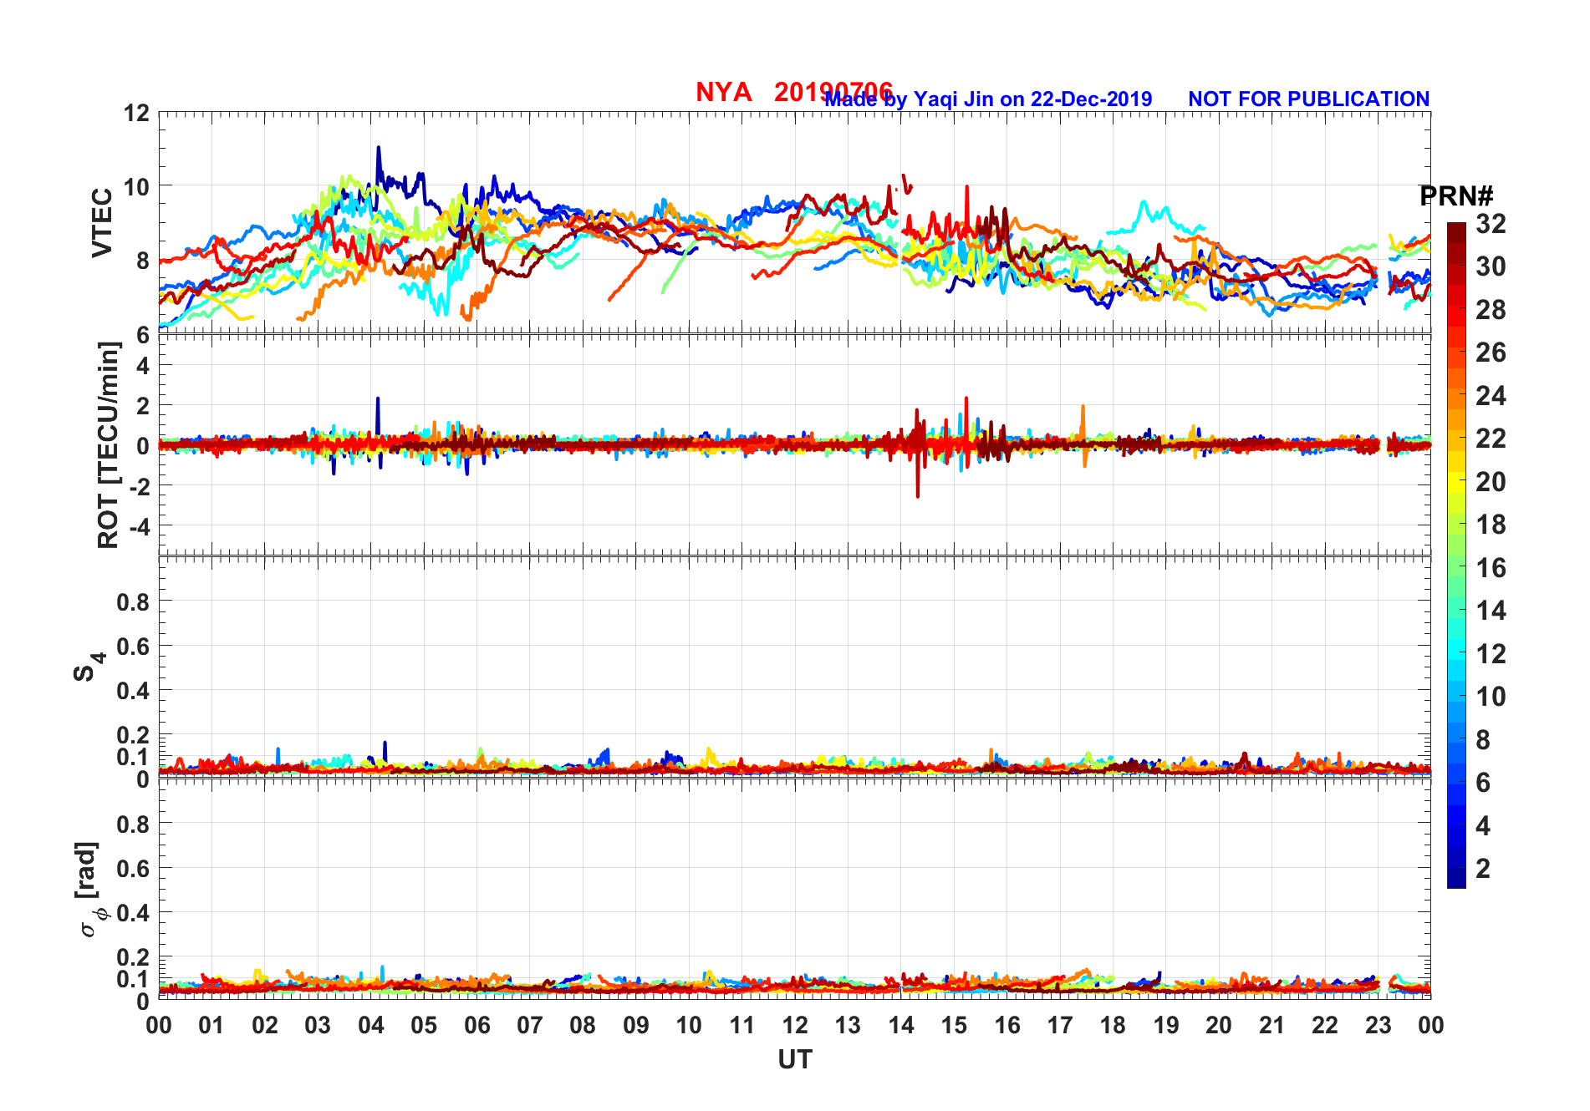The height and width of the screenshot is (1111, 1590).
Task: Click the "-2" tick on the ROT y-axis
Action: [138, 486]
